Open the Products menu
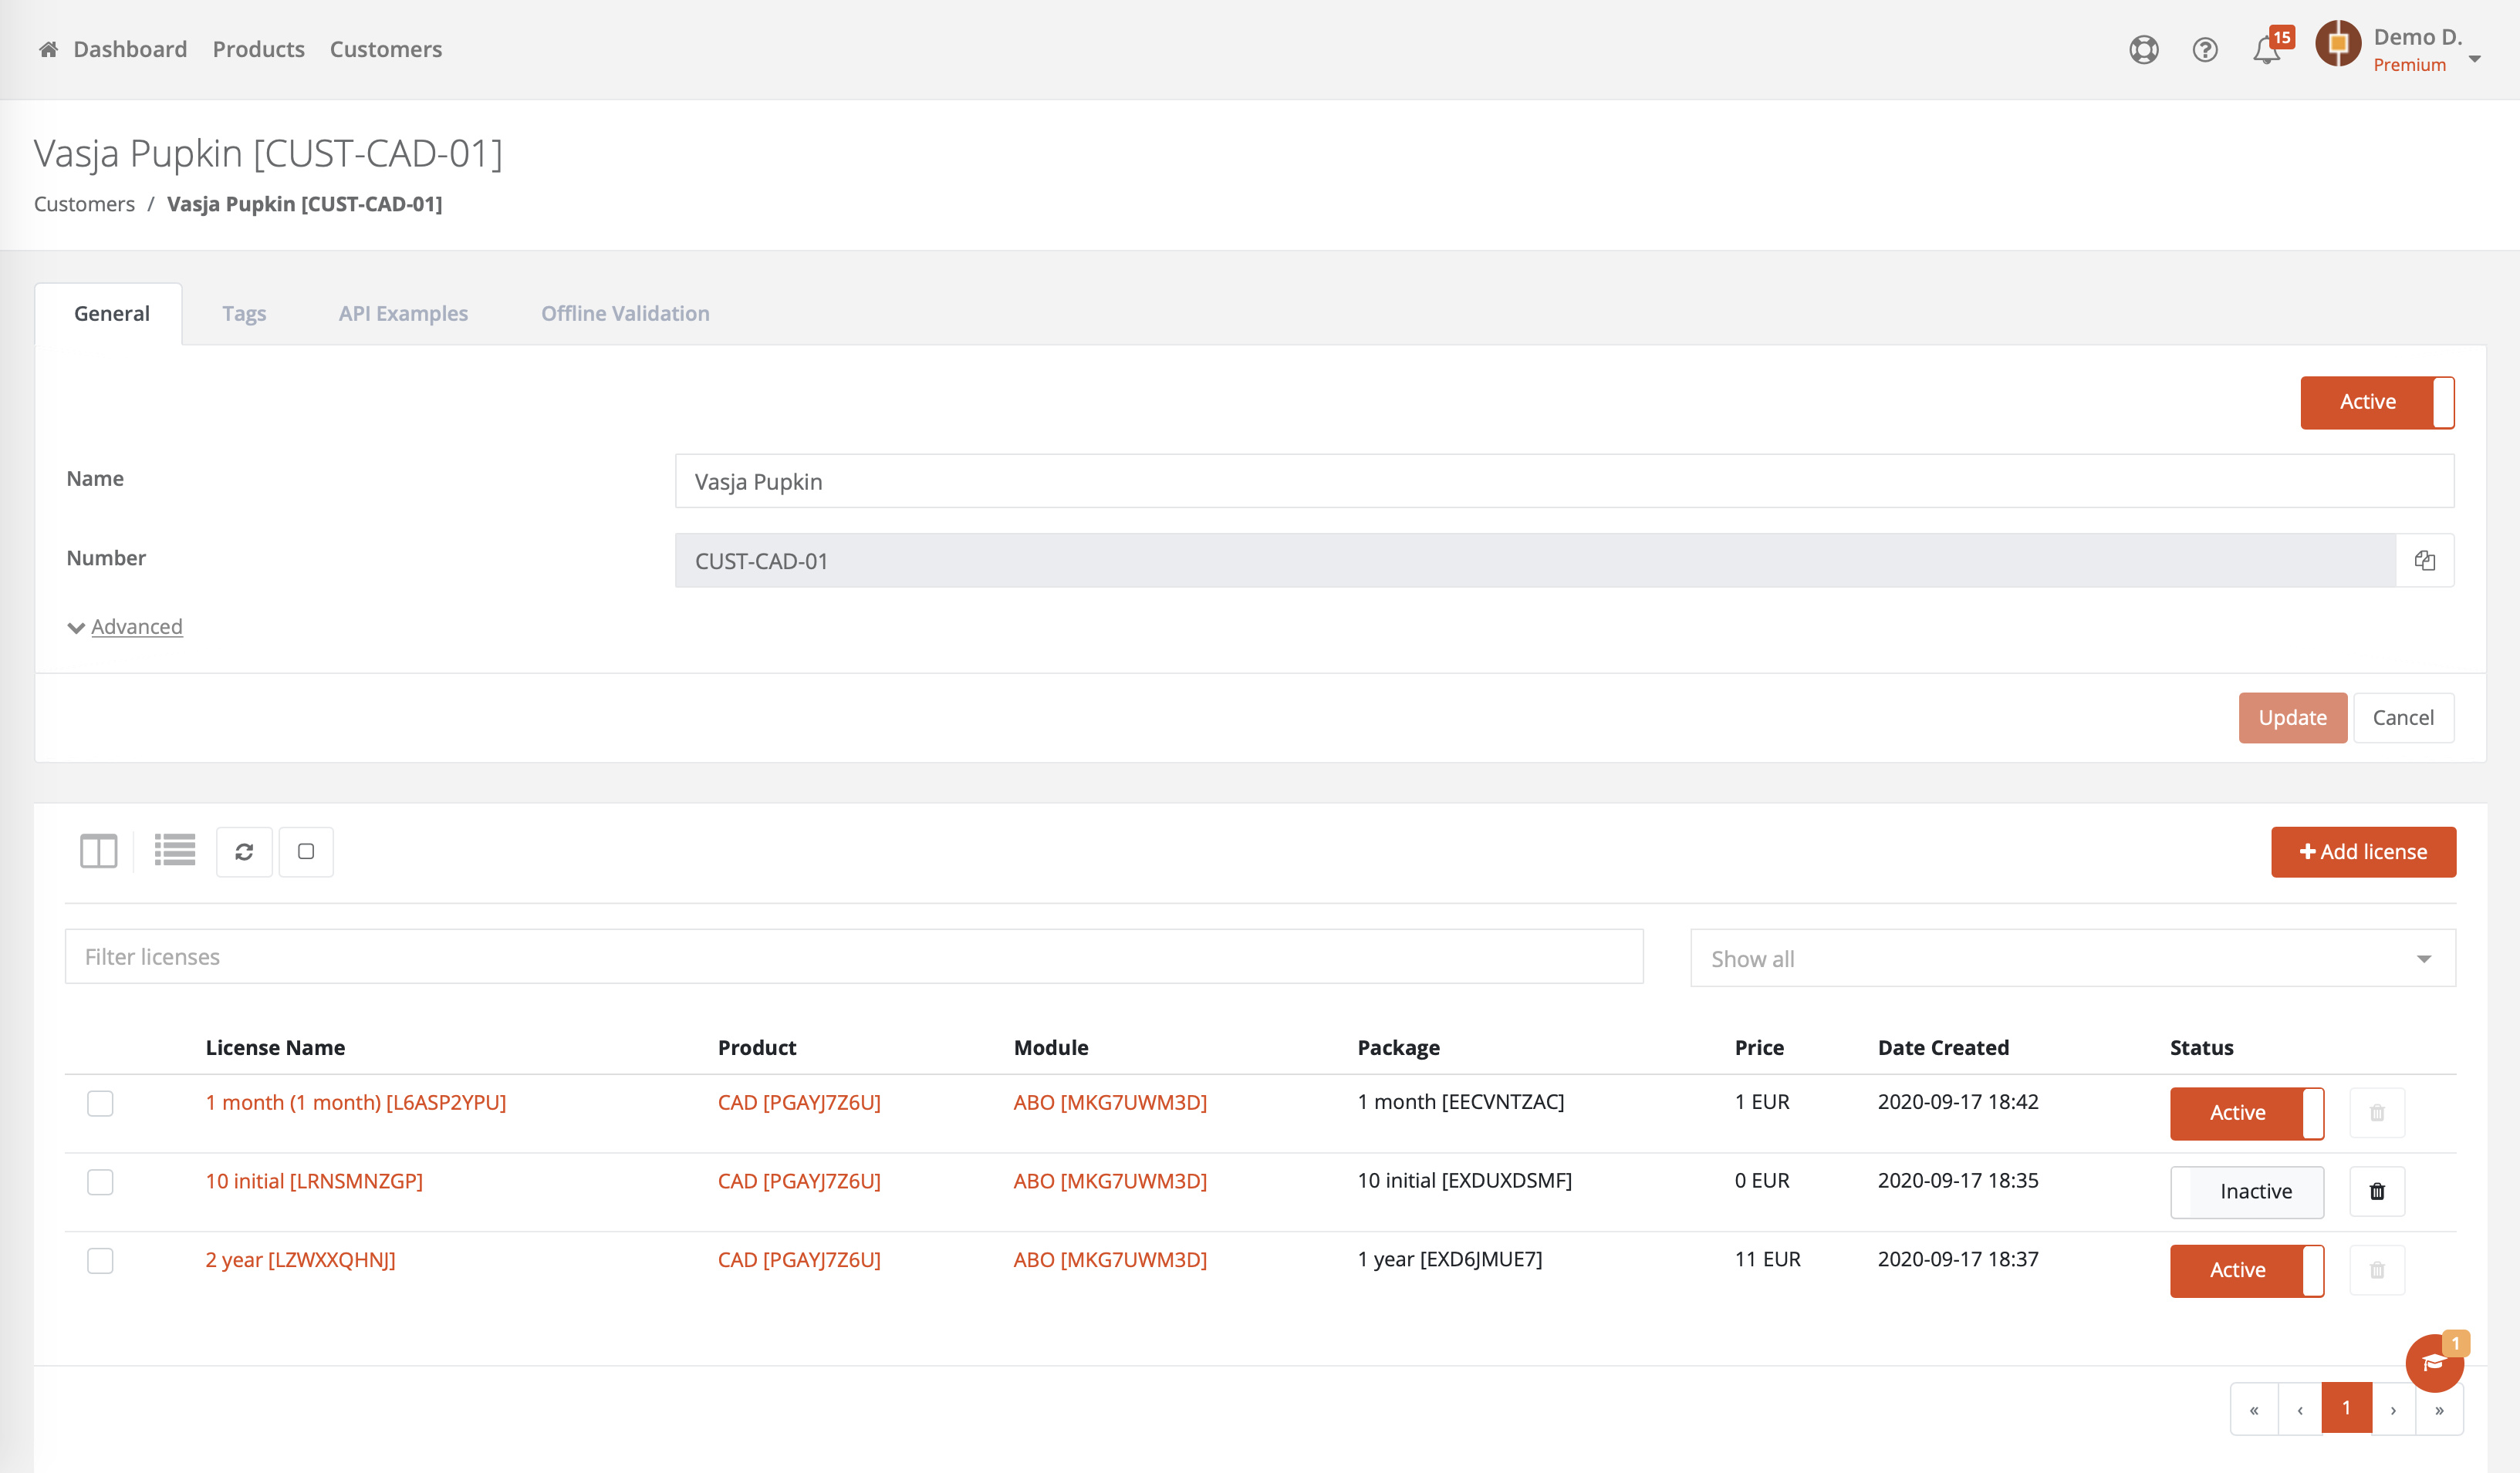 click(x=258, y=49)
